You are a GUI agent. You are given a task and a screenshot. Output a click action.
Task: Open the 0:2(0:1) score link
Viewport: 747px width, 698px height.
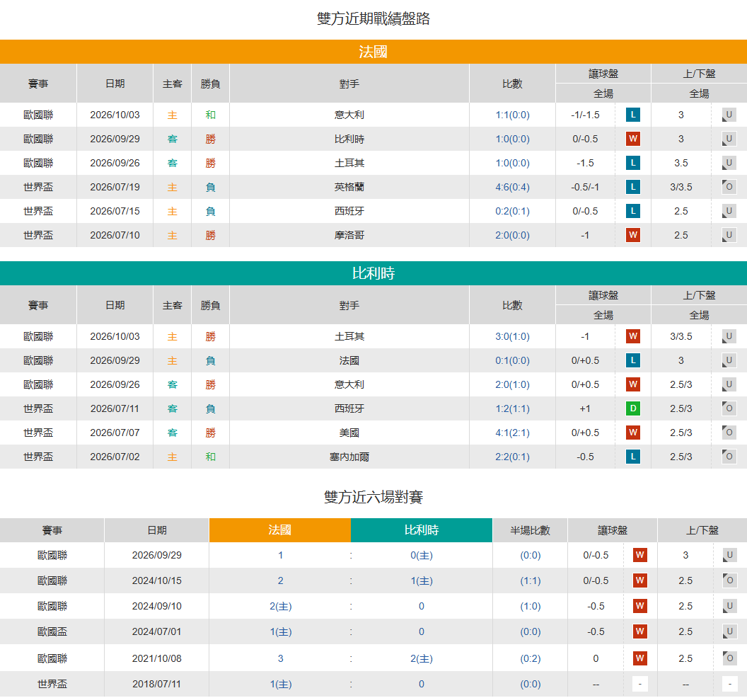[x=512, y=211]
